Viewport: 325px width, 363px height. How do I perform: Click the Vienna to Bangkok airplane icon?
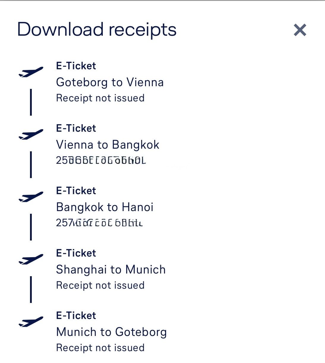pos(31,134)
